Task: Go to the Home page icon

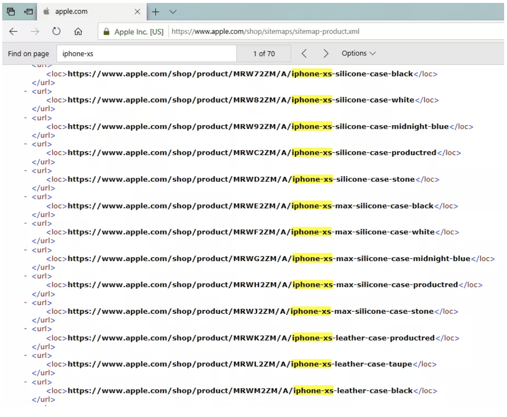Action: pyautogui.click(x=78, y=31)
